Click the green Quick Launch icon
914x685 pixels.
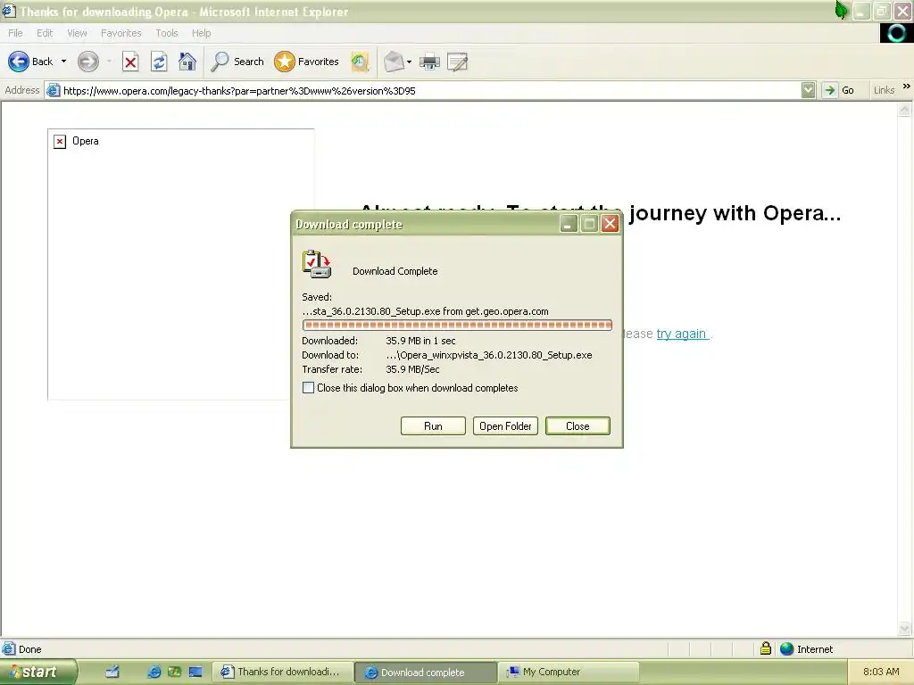174,672
